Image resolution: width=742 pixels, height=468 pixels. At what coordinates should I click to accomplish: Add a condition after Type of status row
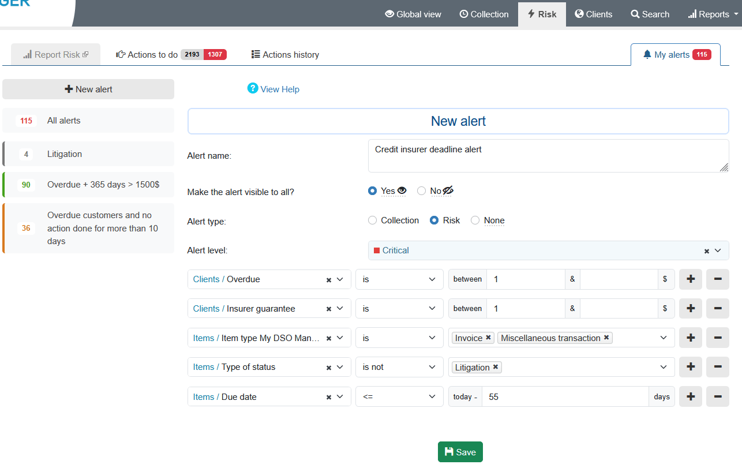coord(690,367)
